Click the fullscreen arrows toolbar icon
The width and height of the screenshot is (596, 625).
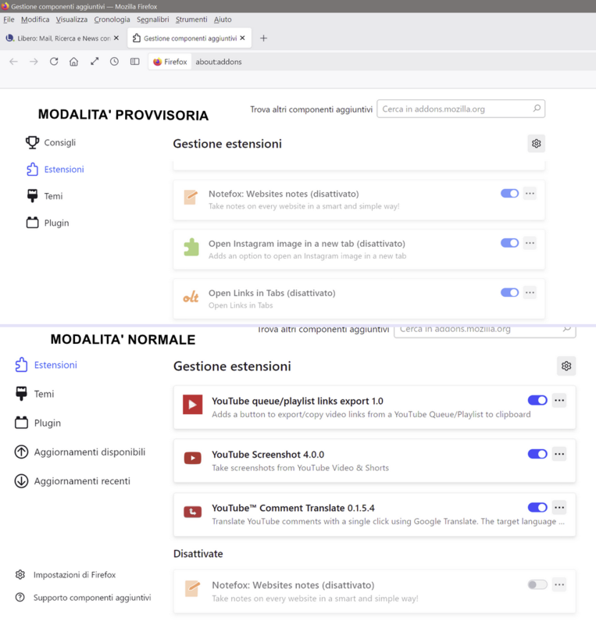95,62
